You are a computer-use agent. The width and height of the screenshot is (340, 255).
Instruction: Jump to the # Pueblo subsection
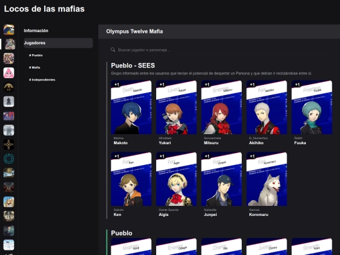(x=36, y=55)
